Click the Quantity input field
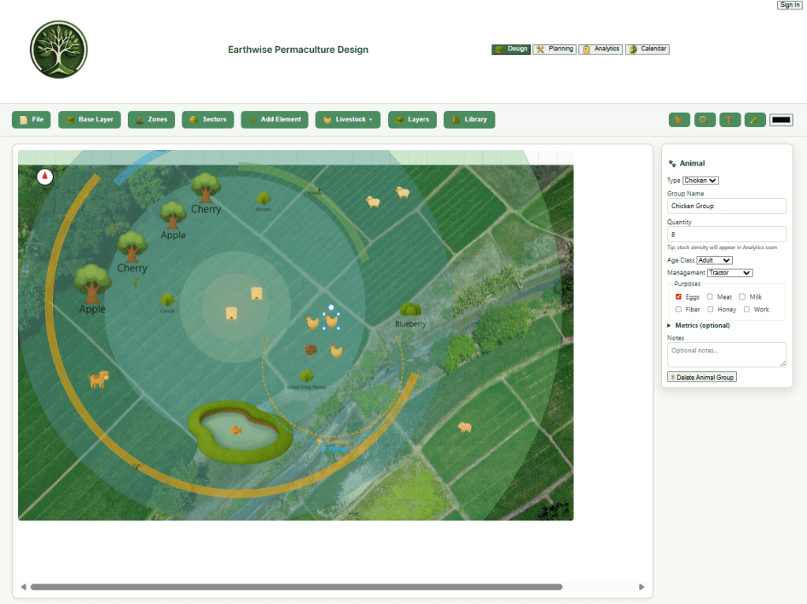This screenshot has height=604, width=807. click(x=727, y=234)
